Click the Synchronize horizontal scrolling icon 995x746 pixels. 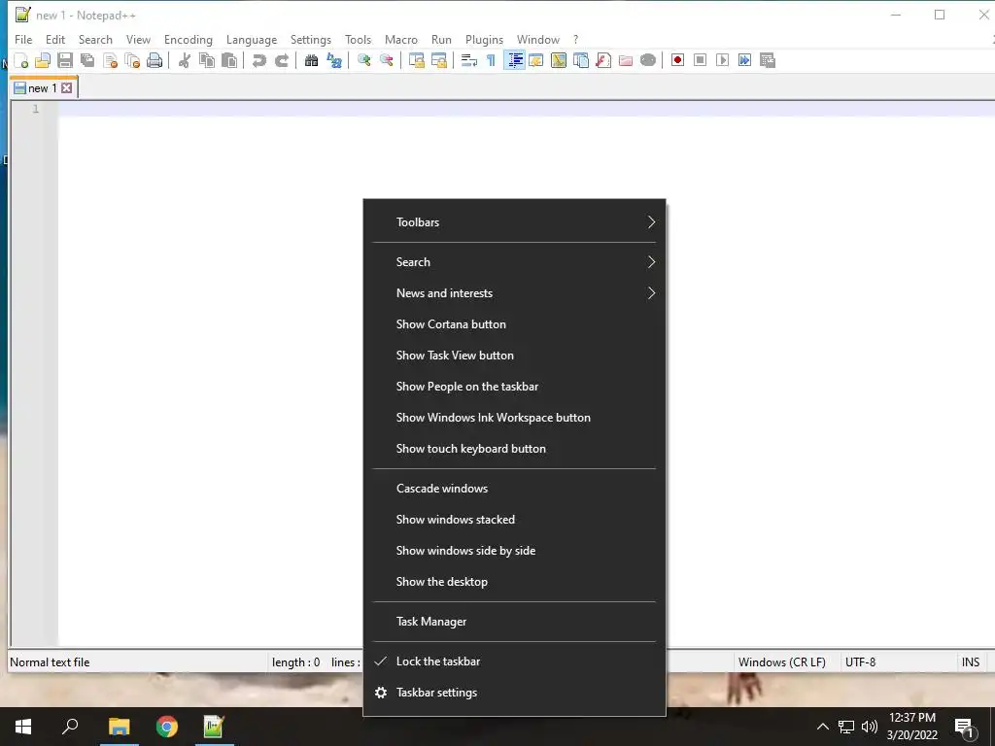[x=438, y=60]
